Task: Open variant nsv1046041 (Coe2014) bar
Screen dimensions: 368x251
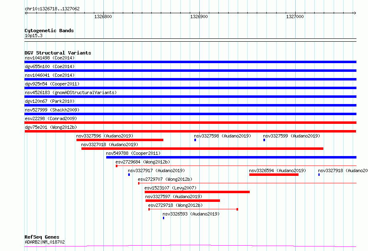Action: coord(190,79)
